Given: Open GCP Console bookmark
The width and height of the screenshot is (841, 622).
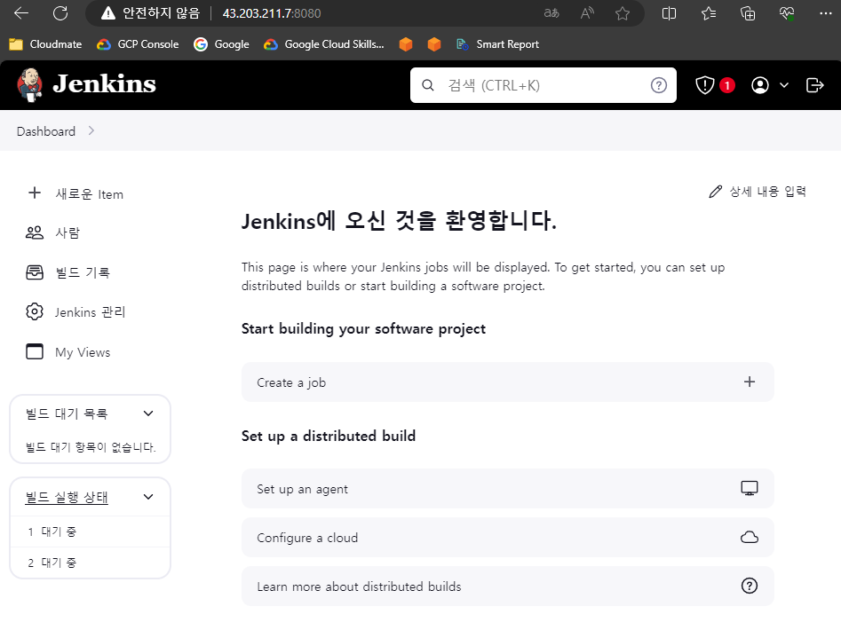Looking at the screenshot, I should pos(138,44).
